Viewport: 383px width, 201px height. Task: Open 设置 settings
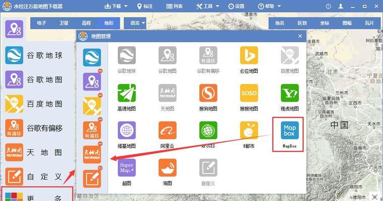(x=236, y=7)
